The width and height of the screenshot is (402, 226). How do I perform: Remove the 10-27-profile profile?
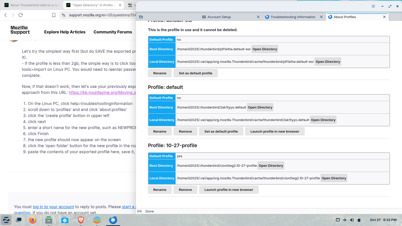[185, 190]
